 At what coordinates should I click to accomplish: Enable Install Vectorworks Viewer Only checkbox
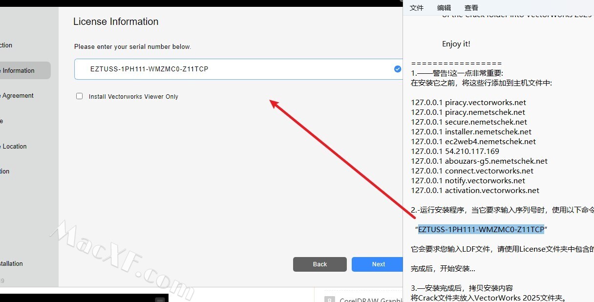click(x=79, y=96)
